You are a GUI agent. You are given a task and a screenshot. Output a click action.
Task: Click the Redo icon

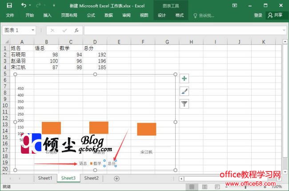click(x=38, y=5)
